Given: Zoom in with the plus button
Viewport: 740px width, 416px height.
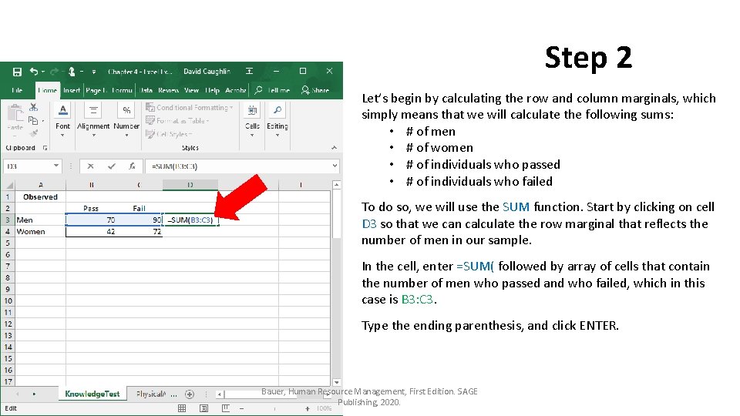Looking at the screenshot, I should click(308, 408).
